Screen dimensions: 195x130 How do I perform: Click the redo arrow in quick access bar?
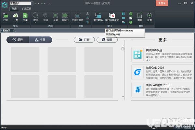pos(42,4)
